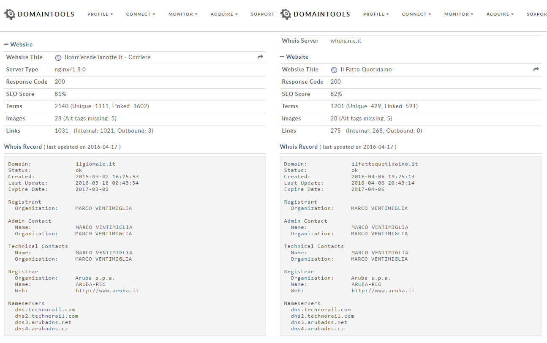Viewport: 547px width, 343px height.
Task: Click the domain name ilgiomale.it
Action: pyautogui.click(x=95, y=164)
